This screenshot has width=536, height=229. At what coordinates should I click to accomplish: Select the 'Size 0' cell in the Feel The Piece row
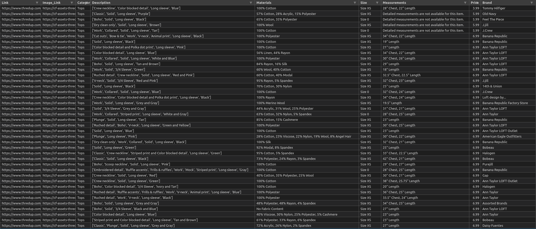coord(370,20)
